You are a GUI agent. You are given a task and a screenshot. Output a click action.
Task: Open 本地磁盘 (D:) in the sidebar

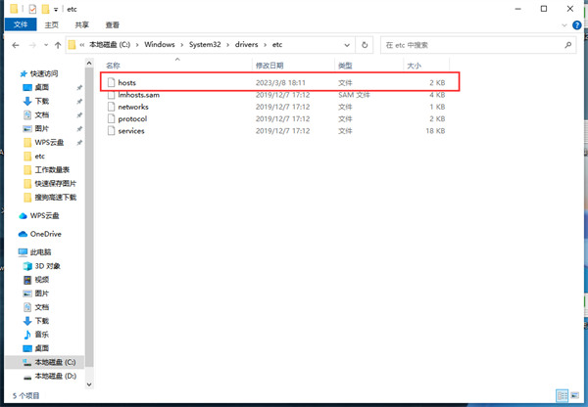click(x=55, y=376)
